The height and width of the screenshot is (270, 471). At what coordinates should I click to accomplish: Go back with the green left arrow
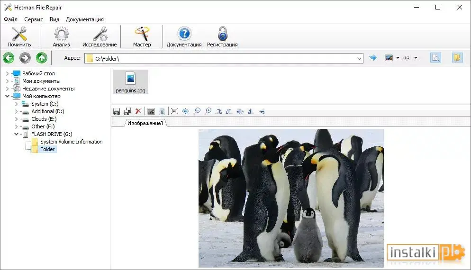(9, 58)
